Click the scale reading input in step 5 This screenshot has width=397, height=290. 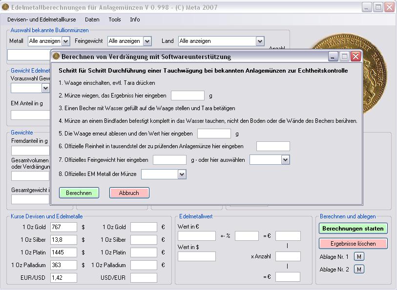[214, 134]
